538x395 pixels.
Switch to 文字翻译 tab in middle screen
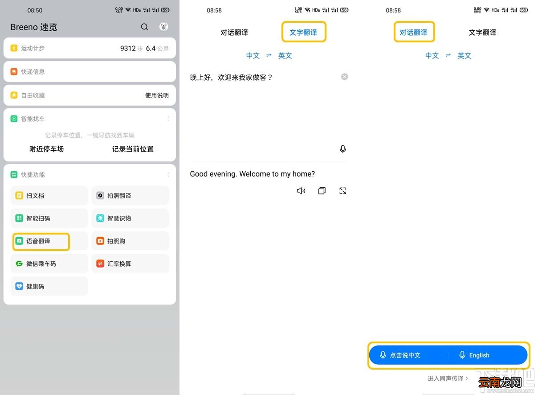point(303,33)
